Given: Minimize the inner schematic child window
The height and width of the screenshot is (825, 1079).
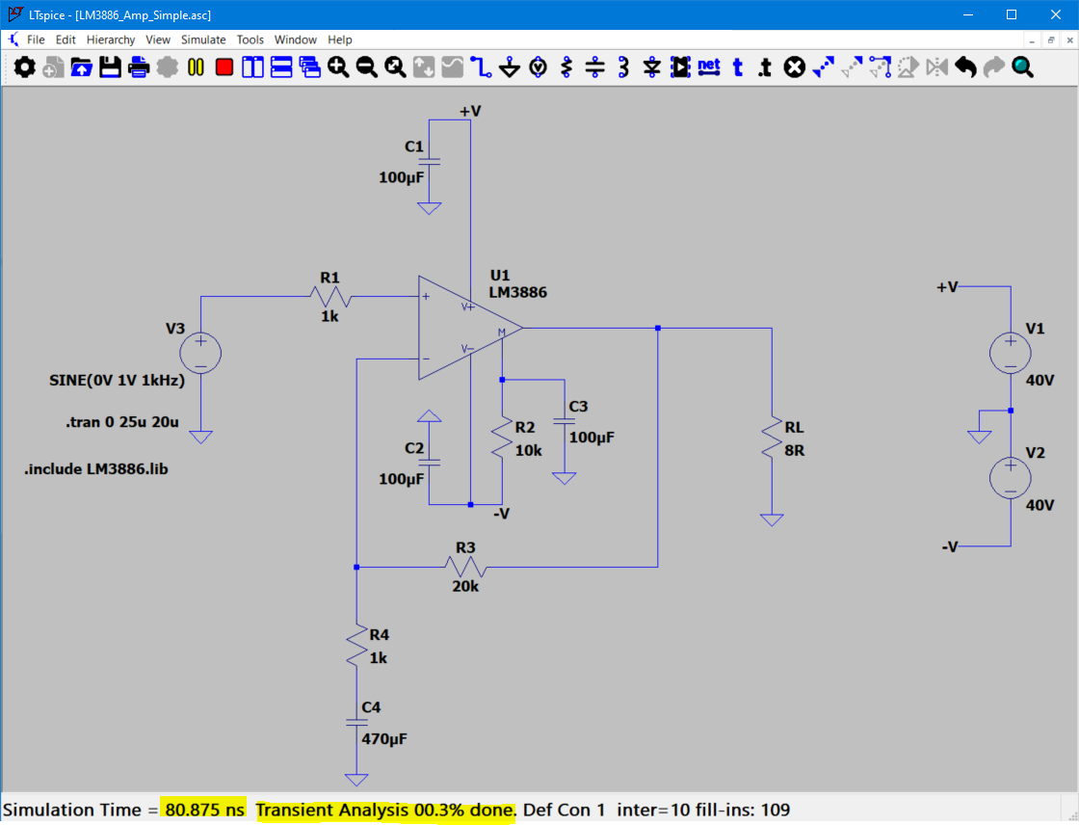Looking at the screenshot, I should (1032, 40).
